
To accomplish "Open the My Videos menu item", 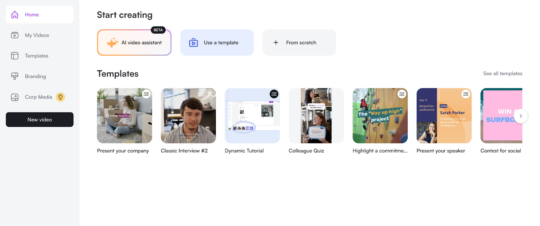I will click(x=37, y=35).
